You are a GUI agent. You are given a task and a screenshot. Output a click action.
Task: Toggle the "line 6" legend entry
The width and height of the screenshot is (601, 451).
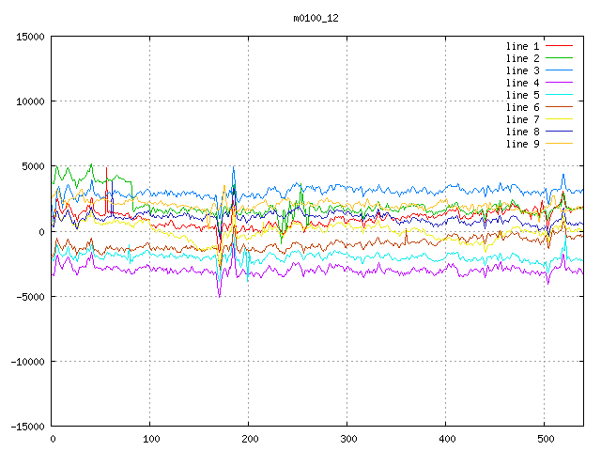(522, 107)
